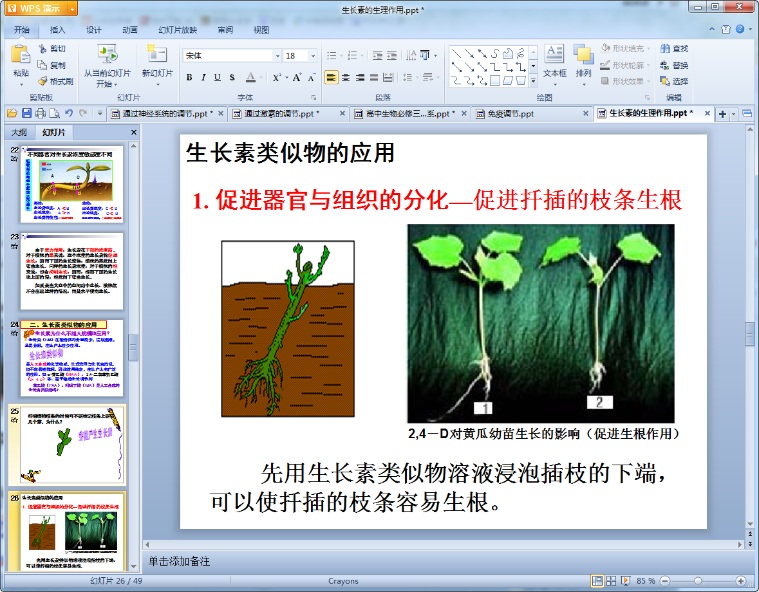Select slide 25 thumbnail
The width and height of the screenshot is (759, 592).
pos(71,445)
